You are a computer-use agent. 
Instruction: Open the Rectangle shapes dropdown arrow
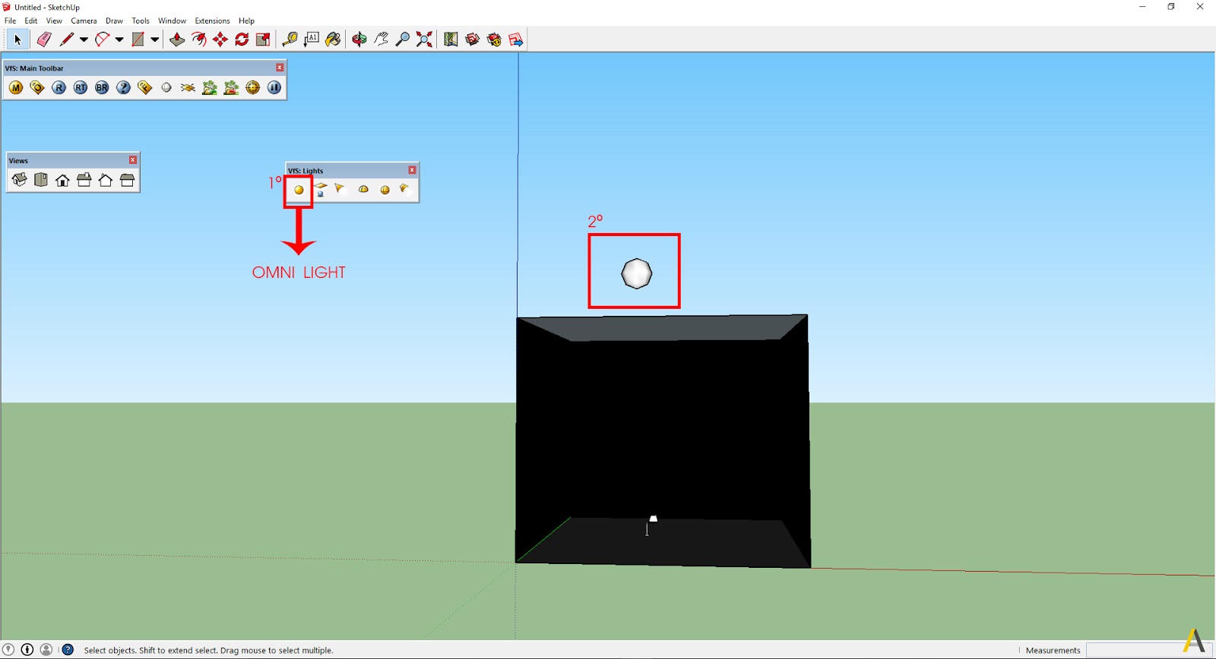tap(154, 39)
